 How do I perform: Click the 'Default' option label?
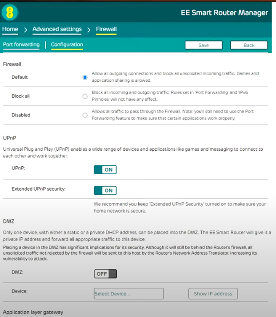20,77
